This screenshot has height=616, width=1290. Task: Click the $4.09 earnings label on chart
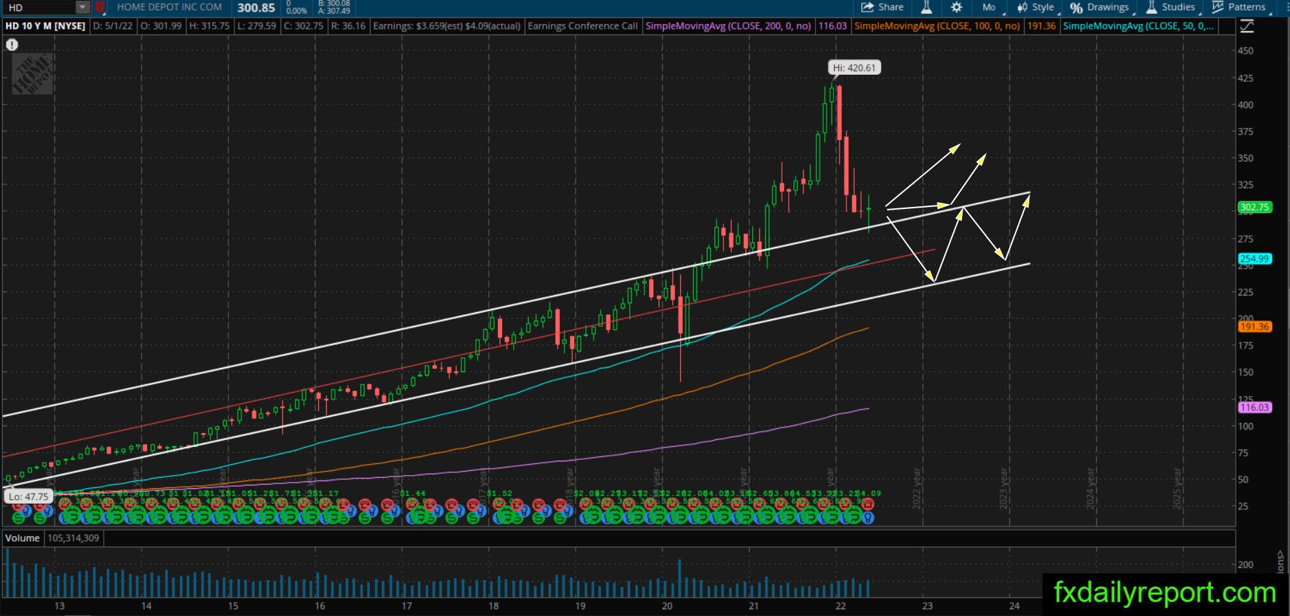click(x=869, y=494)
